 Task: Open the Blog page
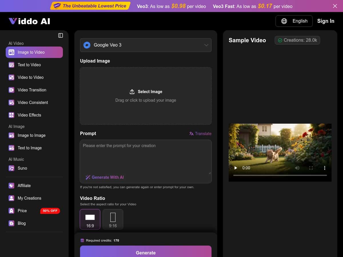(21, 223)
